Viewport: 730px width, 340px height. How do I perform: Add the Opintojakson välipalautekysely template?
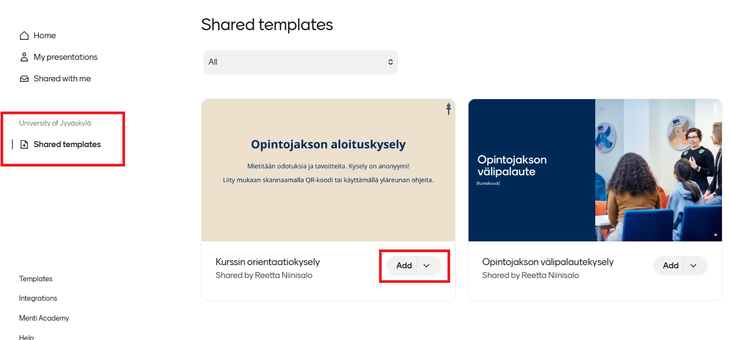[x=670, y=266]
